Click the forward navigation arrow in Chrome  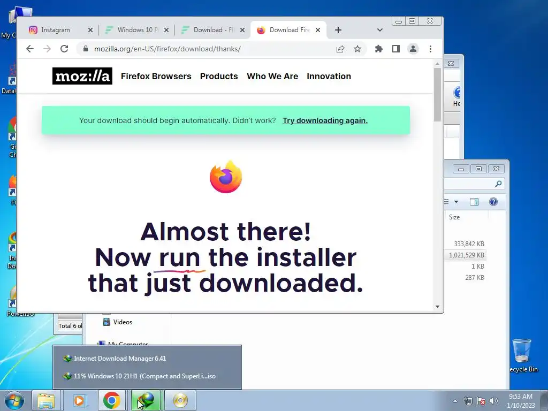(x=47, y=49)
